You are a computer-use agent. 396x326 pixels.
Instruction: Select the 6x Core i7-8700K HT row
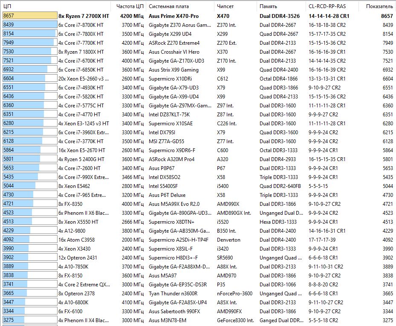click(x=198, y=25)
